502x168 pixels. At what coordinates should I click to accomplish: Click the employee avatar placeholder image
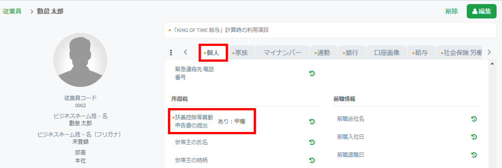(80, 60)
